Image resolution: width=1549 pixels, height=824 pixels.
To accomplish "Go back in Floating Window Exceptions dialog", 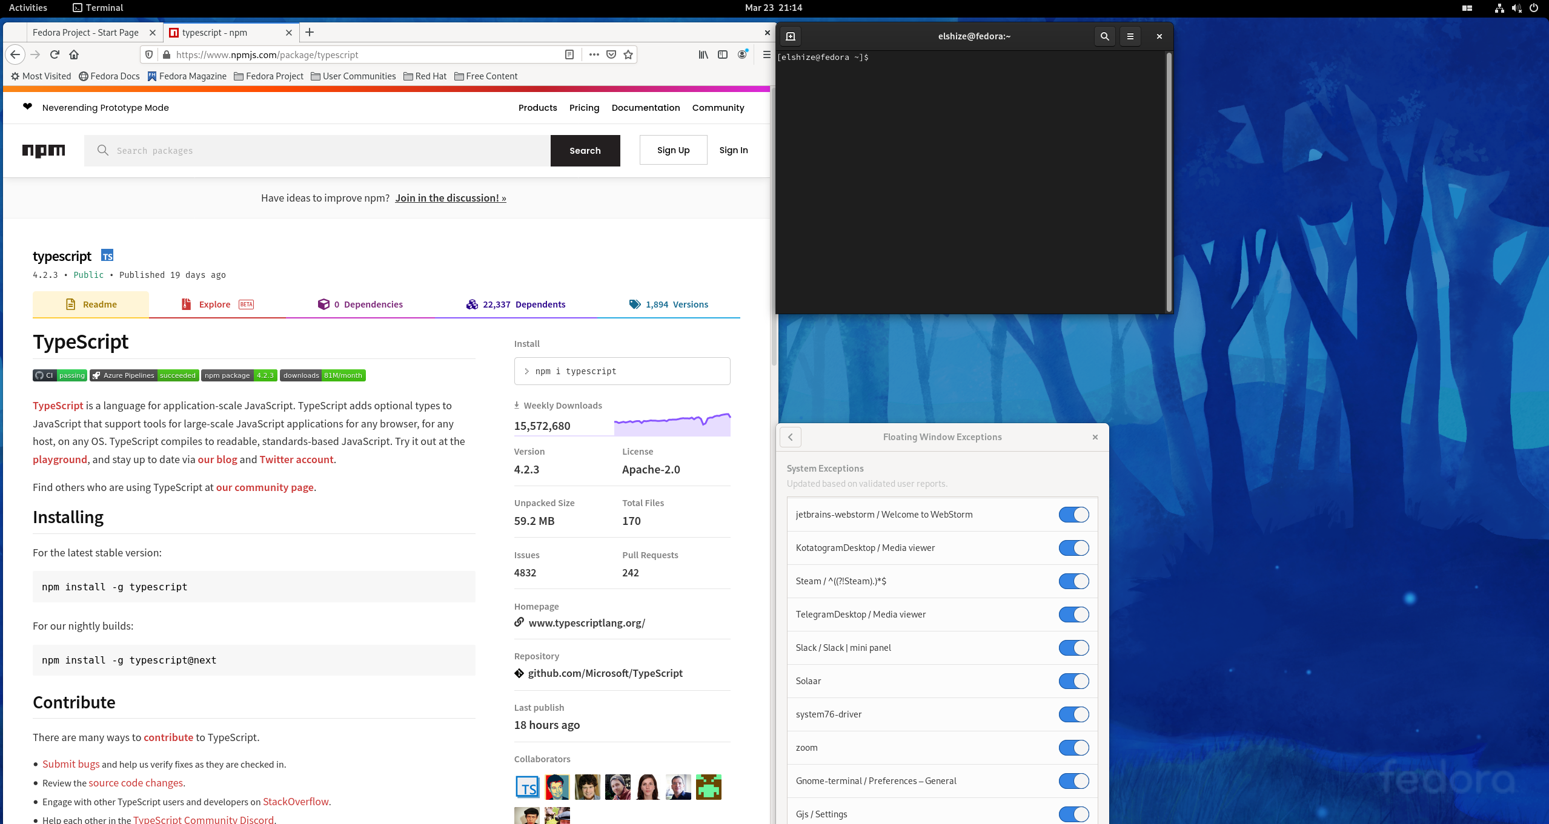I will pyautogui.click(x=790, y=437).
